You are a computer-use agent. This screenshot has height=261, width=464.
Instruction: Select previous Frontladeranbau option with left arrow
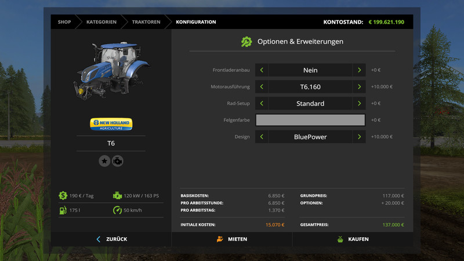tap(262, 70)
